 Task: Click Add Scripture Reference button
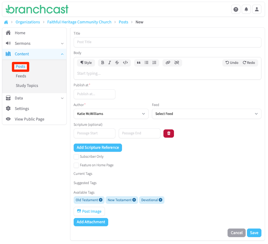(98, 148)
